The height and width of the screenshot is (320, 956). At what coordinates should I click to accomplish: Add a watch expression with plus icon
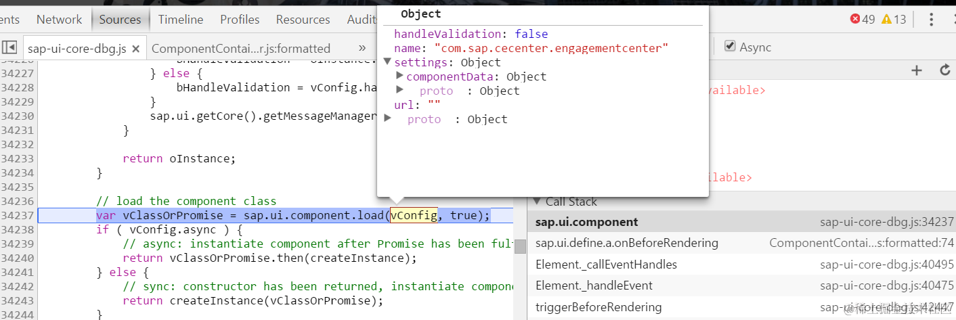click(917, 70)
